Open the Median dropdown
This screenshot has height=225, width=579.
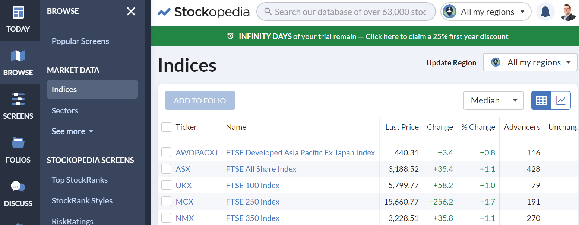[494, 100]
